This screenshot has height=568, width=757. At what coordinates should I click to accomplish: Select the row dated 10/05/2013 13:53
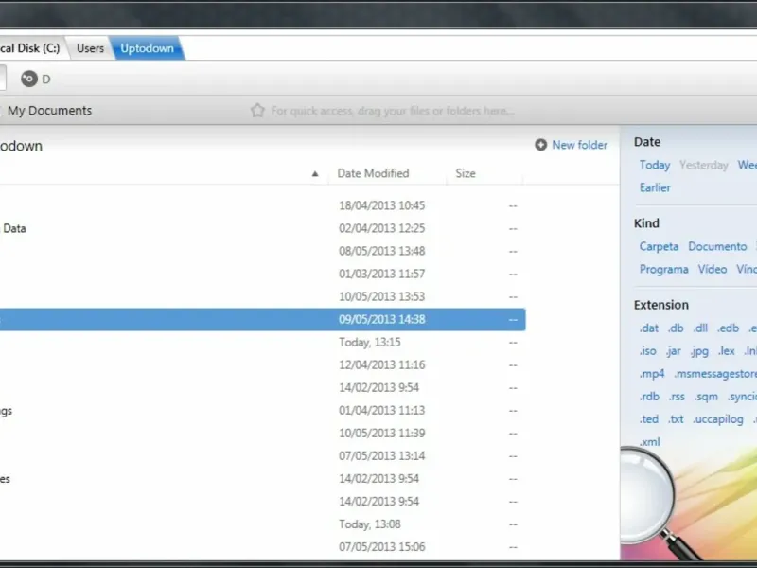263,296
